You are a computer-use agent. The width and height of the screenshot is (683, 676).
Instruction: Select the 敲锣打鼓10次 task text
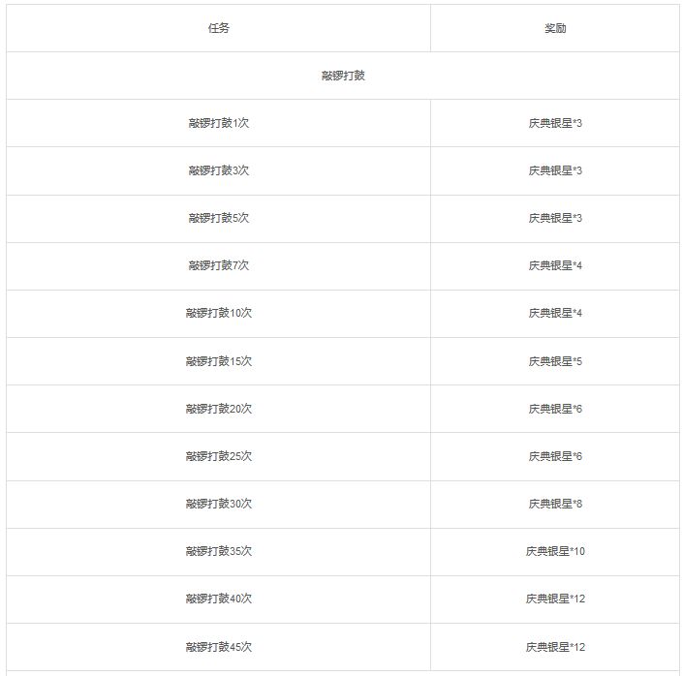[x=219, y=313]
